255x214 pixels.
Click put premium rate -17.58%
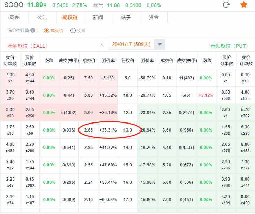147,165
